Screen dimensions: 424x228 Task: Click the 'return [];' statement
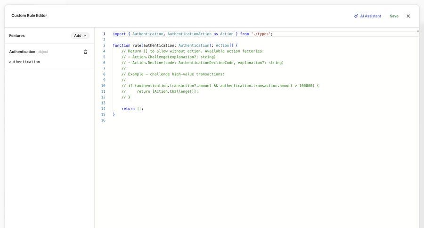(132, 108)
